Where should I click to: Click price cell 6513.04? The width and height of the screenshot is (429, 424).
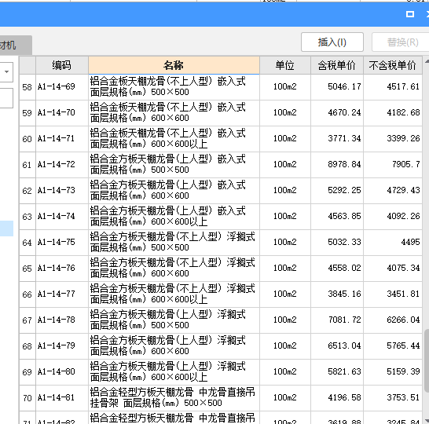click(x=337, y=346)
